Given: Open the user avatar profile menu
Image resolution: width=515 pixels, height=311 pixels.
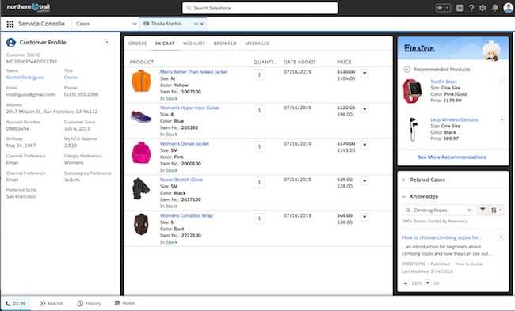Looking at the screenshot, I should tap(508, 8).
